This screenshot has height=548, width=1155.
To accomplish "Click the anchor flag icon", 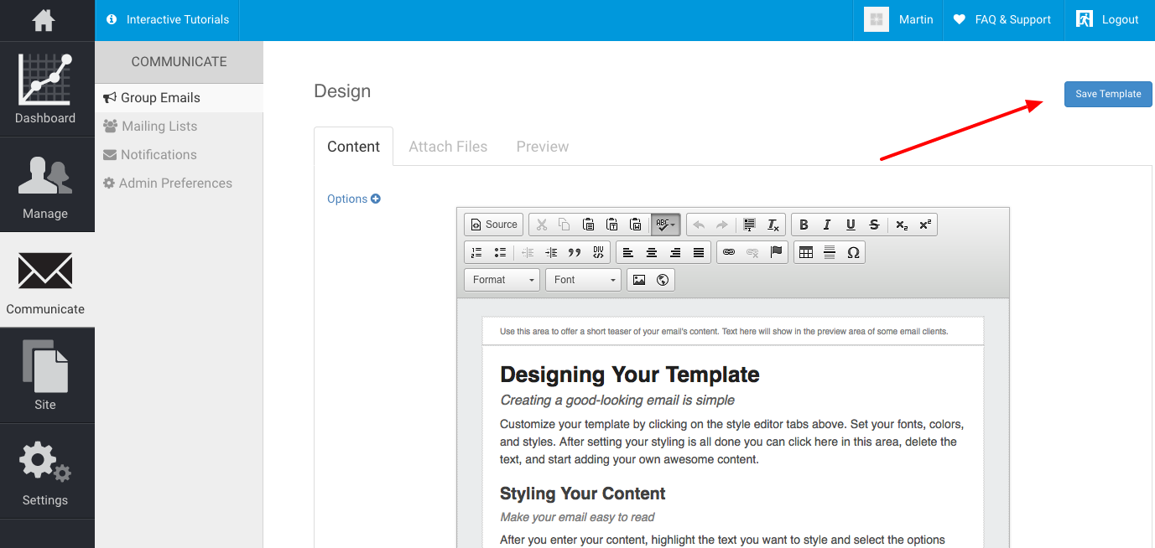I will pos(776,252).
